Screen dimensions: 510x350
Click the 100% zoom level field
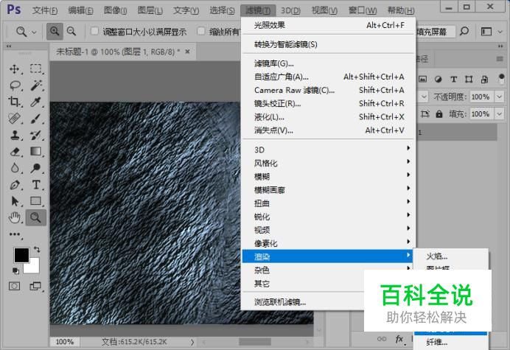click(x=64, y=342)
